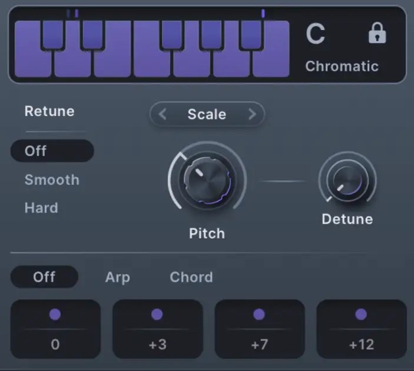
Task: Toggle the A# black key on keyboard
Action: click(251, 35)
